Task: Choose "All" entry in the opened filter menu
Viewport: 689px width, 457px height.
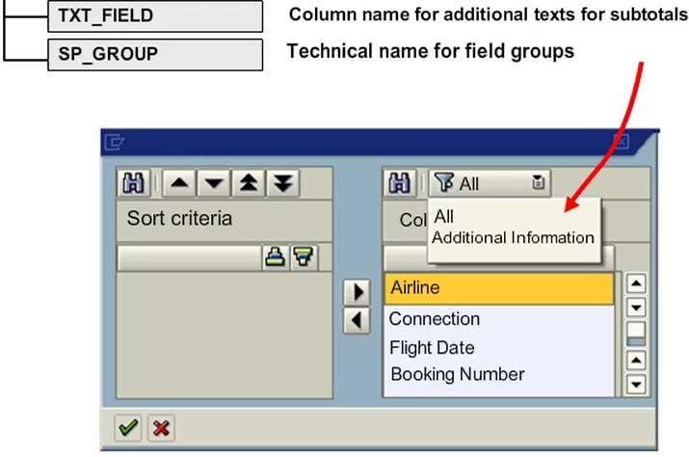Action: tap(444, 217)
